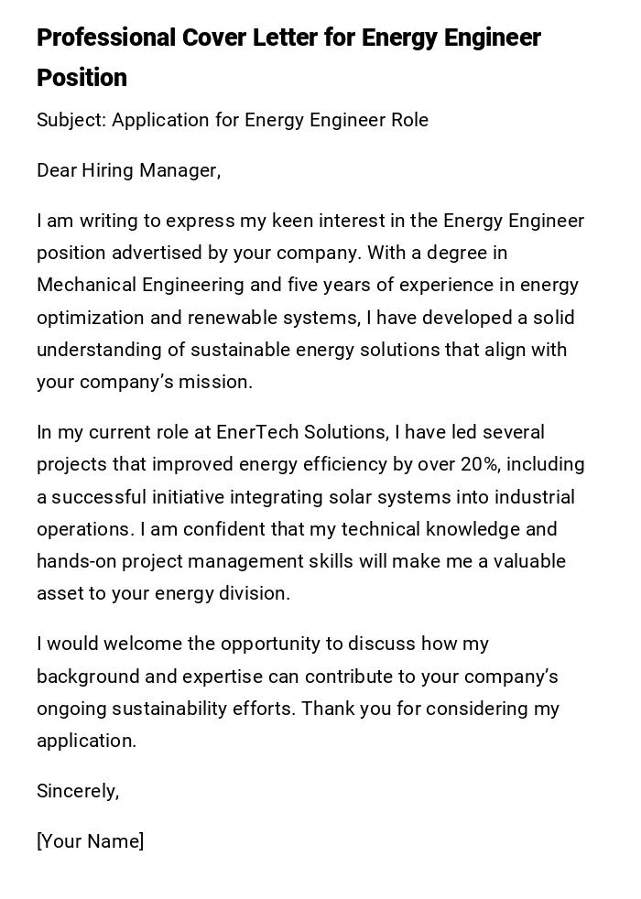
Task: Click the word 'application.' ending third paragraph
Action: [86, 741]
